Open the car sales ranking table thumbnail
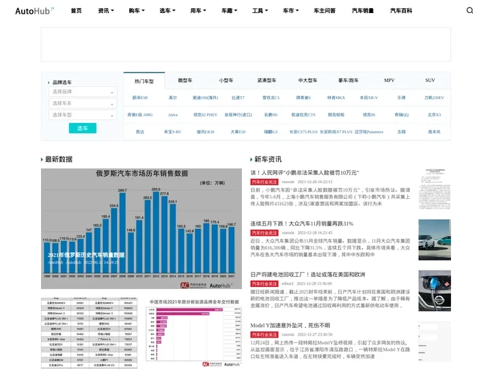The width and height of the screenshot is (492, 369). tap(89, 333)
